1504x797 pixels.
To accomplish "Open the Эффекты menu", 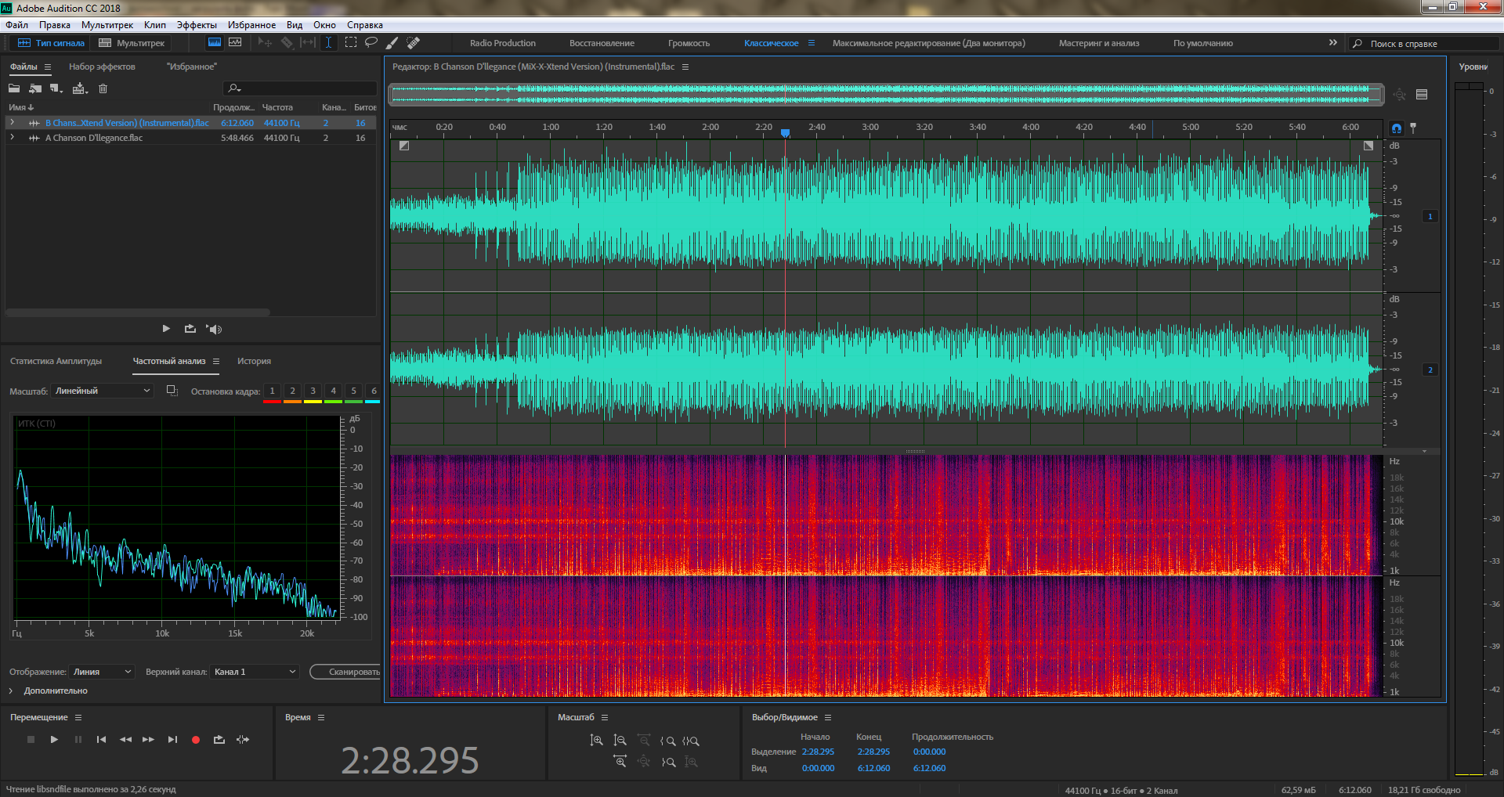I will 197,25.
